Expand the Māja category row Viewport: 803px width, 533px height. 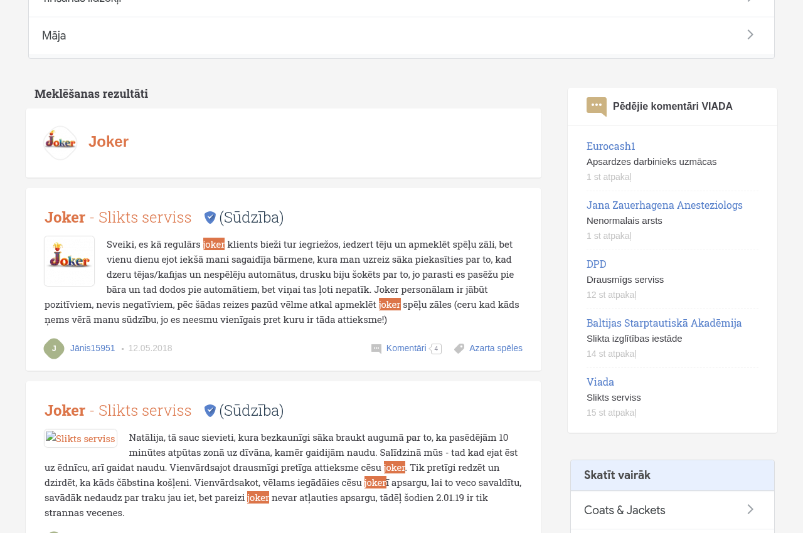point(401,35)
